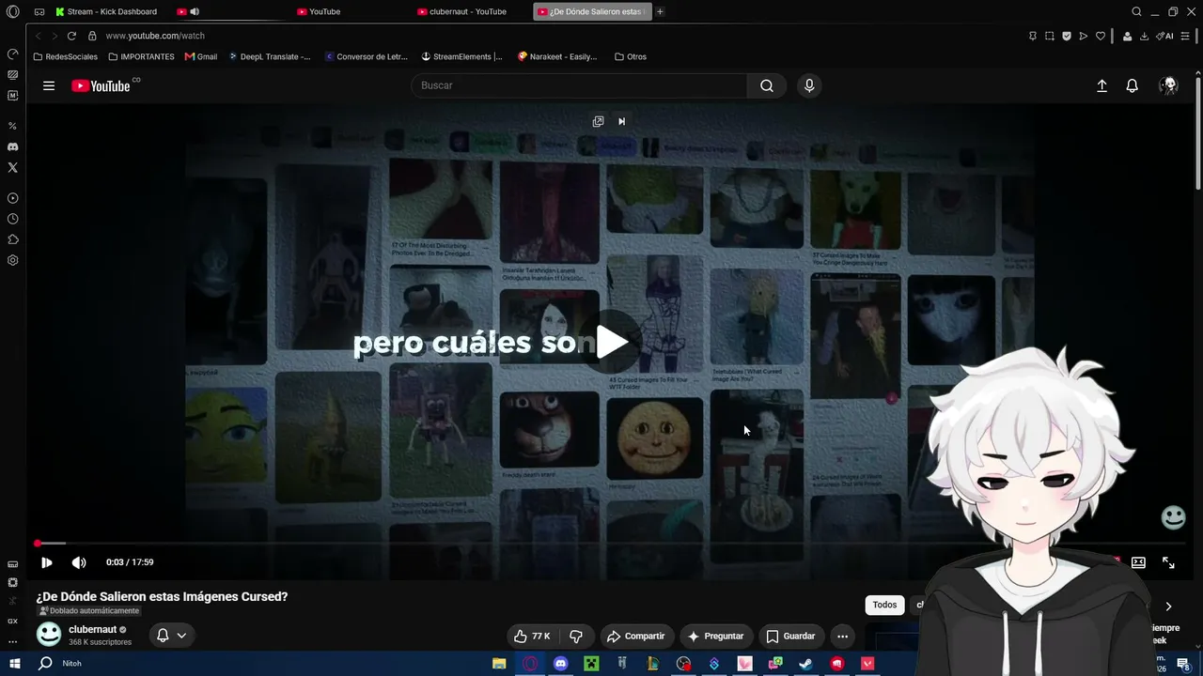This screenshot has height=676, width=1203.
Task: Go to the YouTube home logo
Action: pos(101,85)
